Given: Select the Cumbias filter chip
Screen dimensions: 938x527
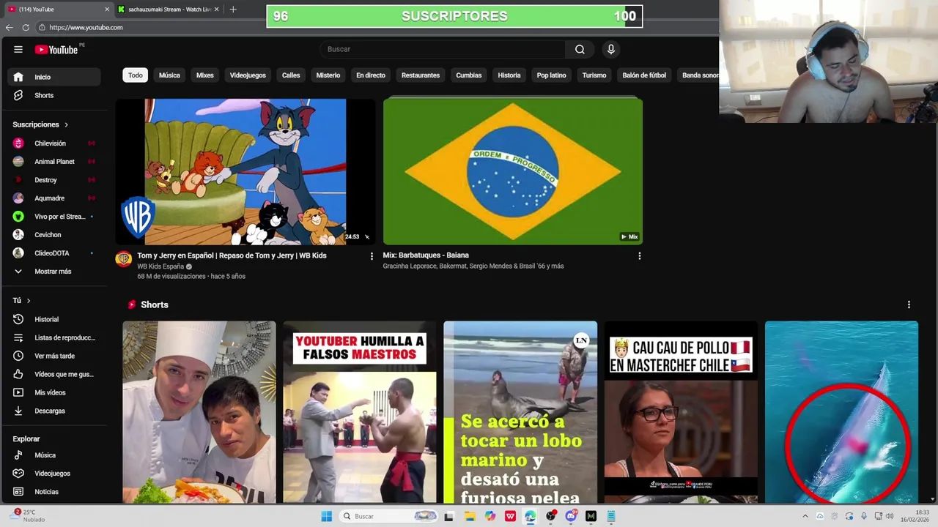Looking at the screenshot, I should pos(469,75).
